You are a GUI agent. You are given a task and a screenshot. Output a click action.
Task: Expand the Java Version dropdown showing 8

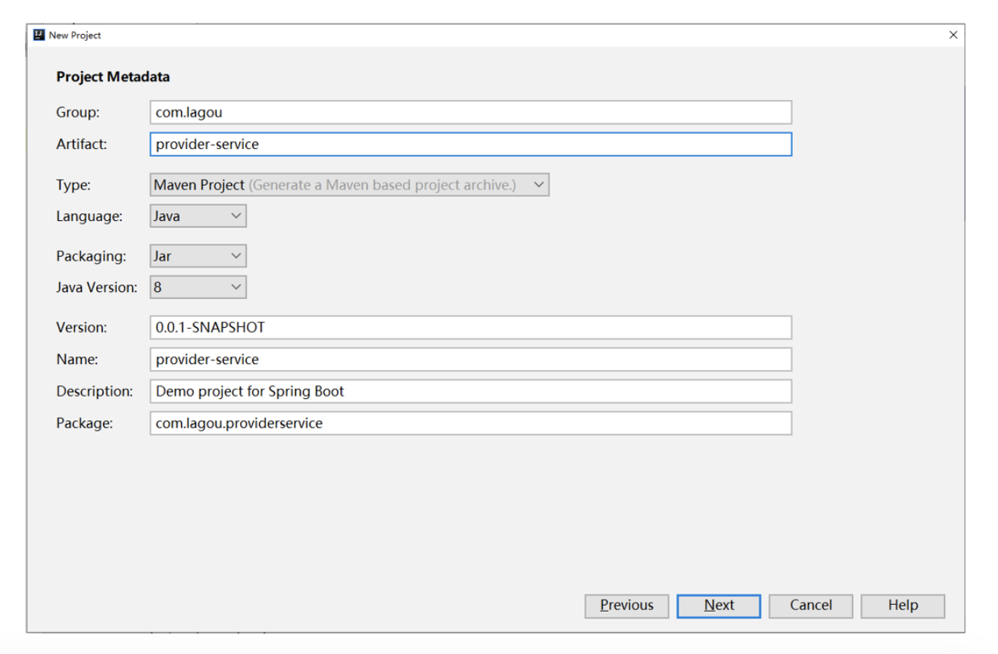coord(198,288)
